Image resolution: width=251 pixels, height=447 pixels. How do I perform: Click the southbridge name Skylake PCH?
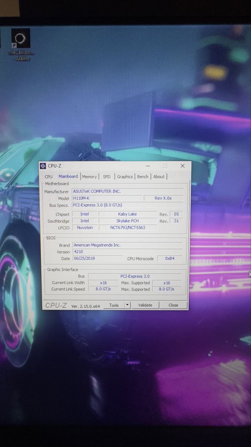(x=127, y=221)
